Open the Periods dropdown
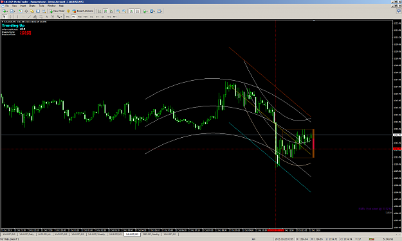The width and height of the screenshot is (402, 241). (152, 11)
